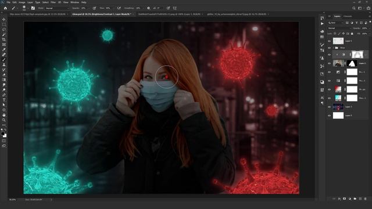
Task: Hide the bottom white layer
Action: (x=329, y=116)
